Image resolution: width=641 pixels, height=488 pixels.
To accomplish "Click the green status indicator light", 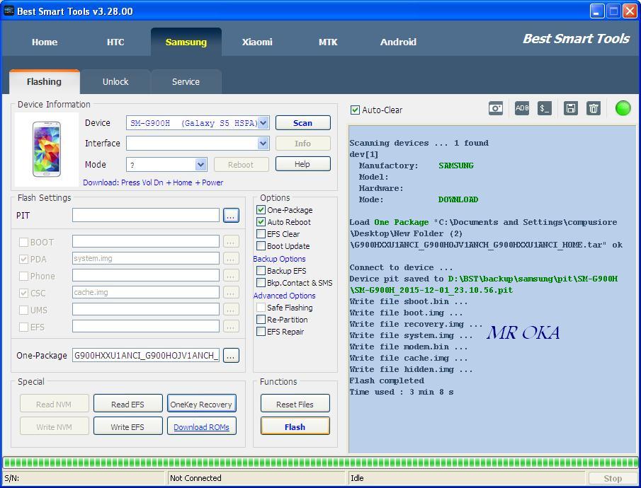I will [x=623, y=108].
